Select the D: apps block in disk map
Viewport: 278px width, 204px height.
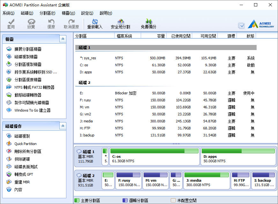pyautogui.click(x=238, y=157)
